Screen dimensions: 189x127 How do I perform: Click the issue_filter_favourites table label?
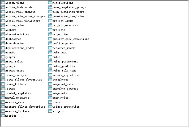click(24, 80)
